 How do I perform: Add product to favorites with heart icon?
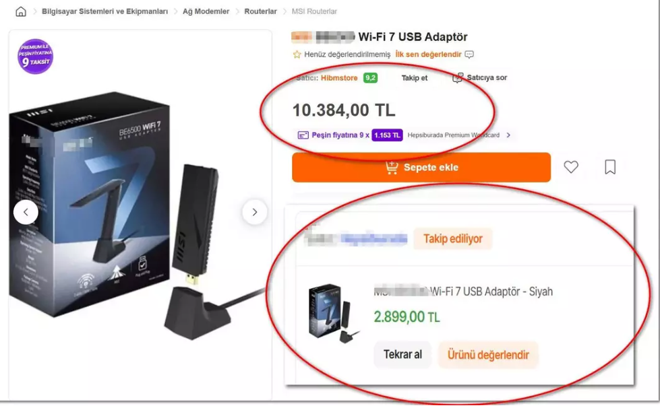[x=571, y=167]
